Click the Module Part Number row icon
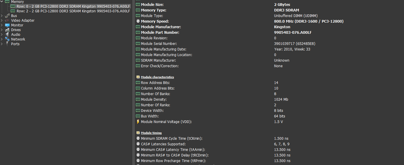 [x=138, y=33]
